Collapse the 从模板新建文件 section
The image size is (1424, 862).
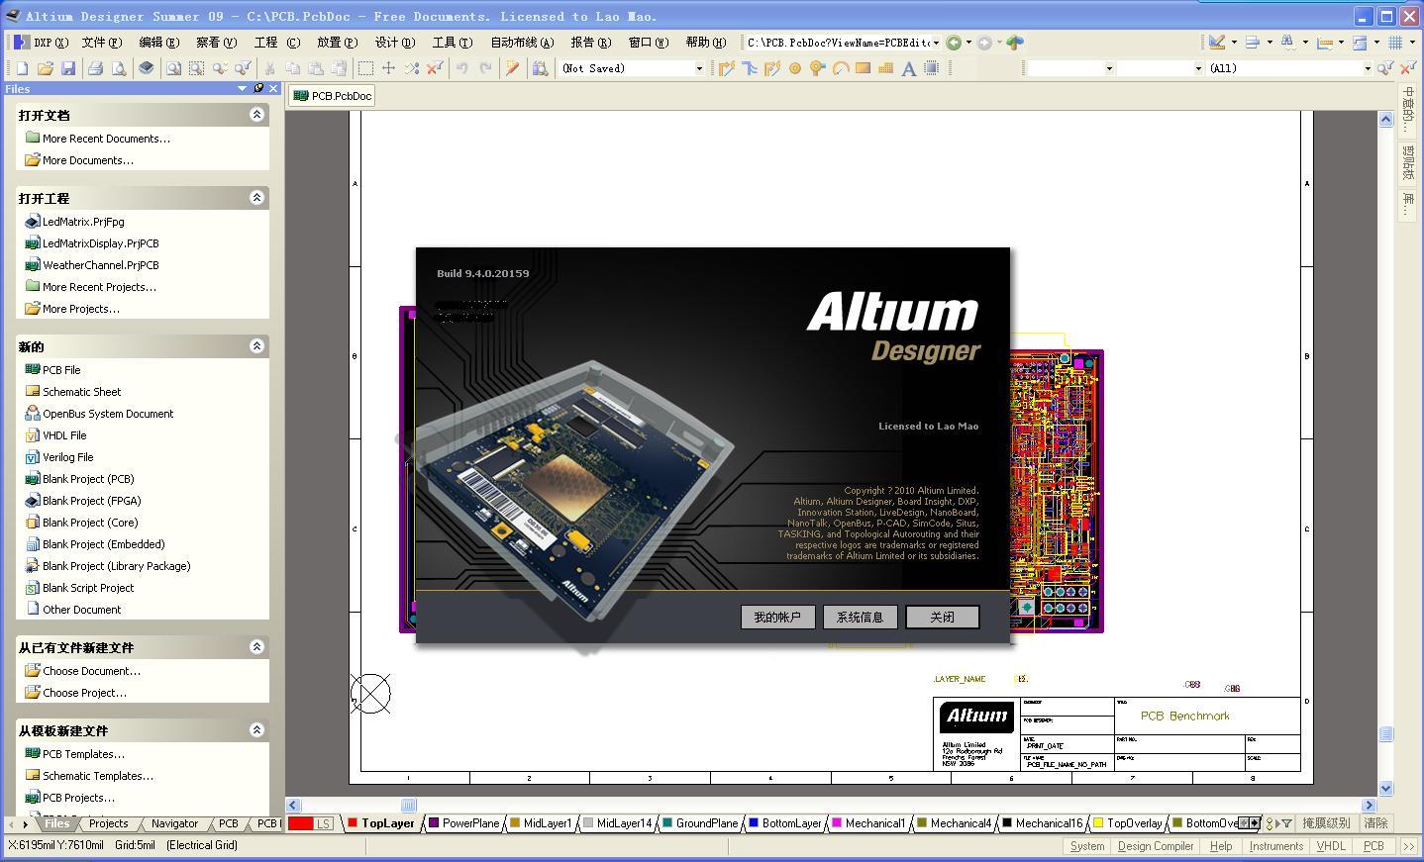[256, 730]
